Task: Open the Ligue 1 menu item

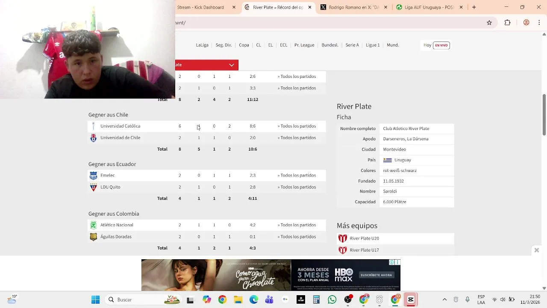Action: (373, 45)
